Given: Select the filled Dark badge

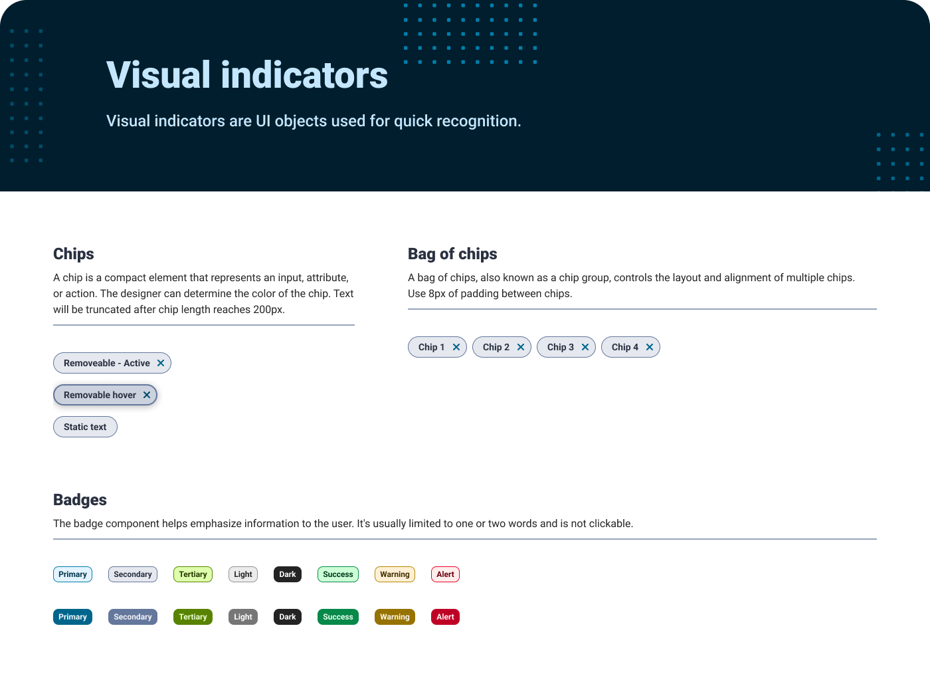Looking at the screenshot, I should 288,617.
